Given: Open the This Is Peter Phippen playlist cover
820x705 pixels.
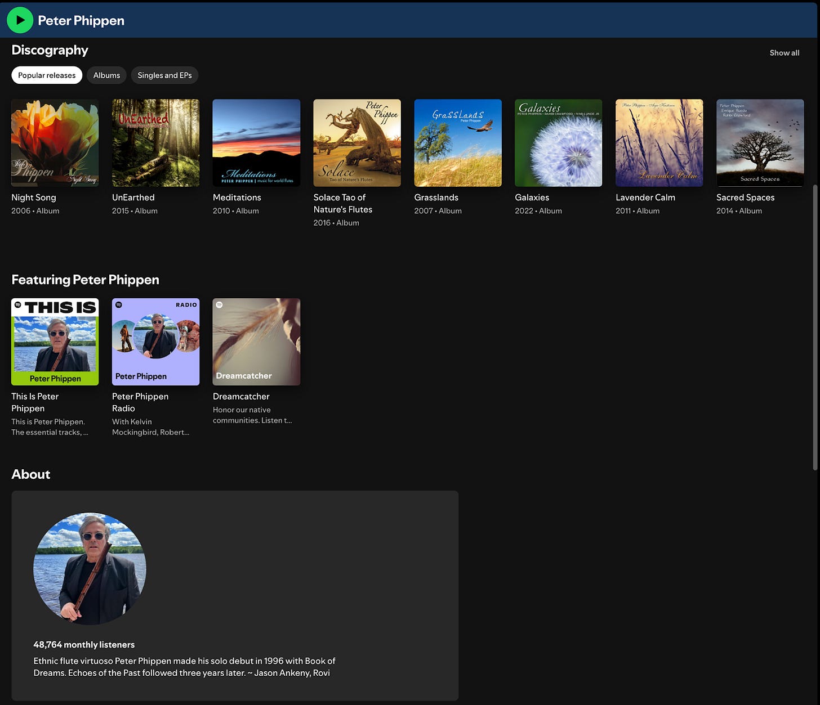Looking at the screenshot, I should pyautogui.click(x=55, y=342).
